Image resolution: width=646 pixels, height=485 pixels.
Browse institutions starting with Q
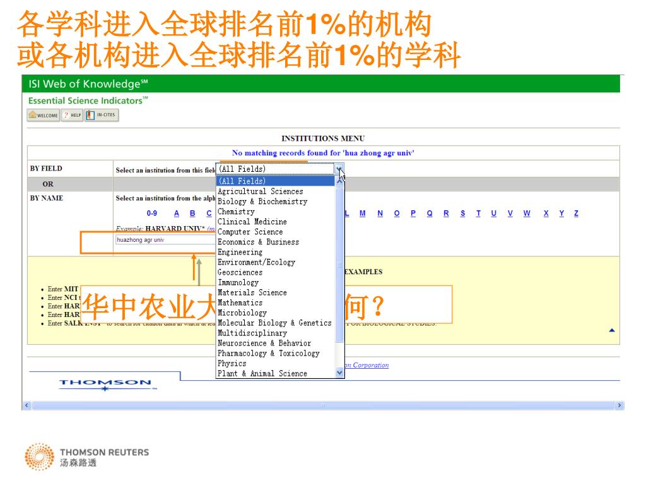tap(430, 213)
